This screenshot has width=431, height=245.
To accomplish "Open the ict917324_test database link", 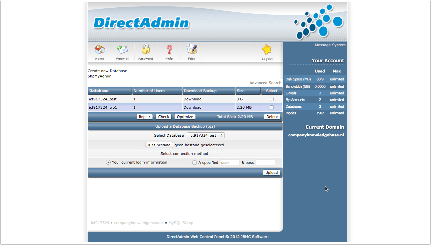I will coord(103,99).
